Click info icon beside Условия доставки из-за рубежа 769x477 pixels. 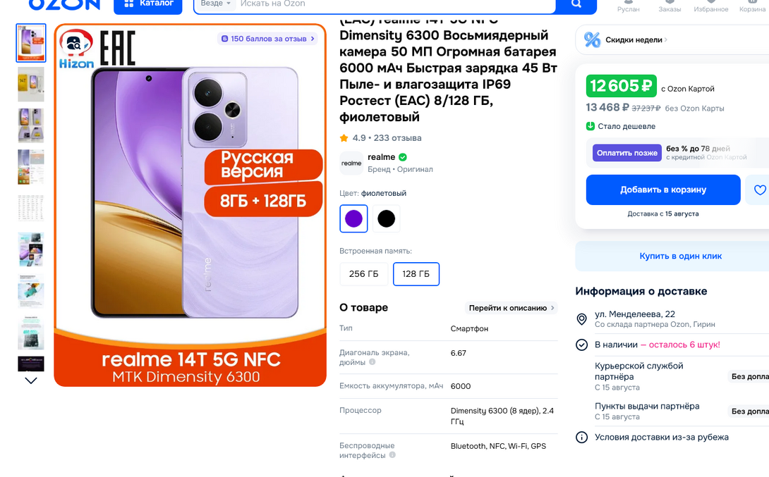(x=582, y=437)
